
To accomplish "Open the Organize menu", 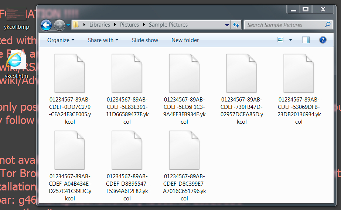I will [61, 40].
